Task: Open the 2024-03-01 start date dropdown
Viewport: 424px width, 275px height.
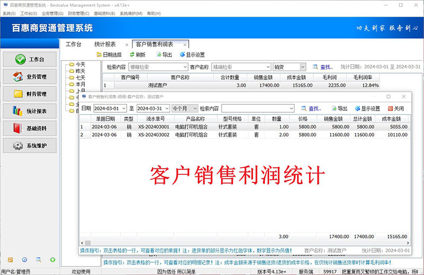Action: click(x=123, y=109)
